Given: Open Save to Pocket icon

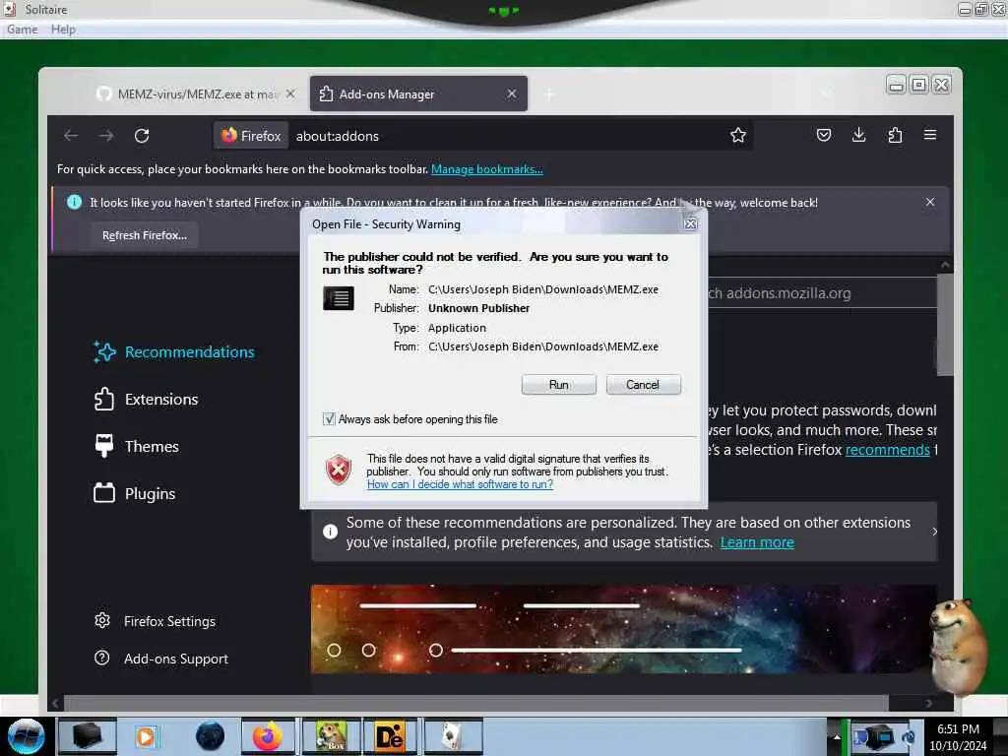Looking at the screenshot, I should coord(824,135).
